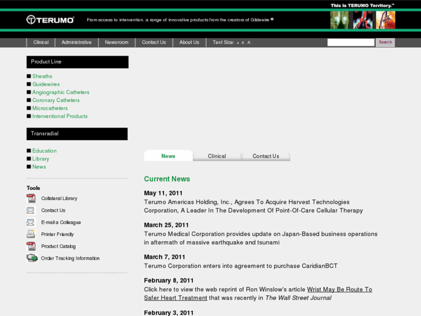Open Transradial Education link
Screen dimensions: 421x316
pyautogui.click(x=45, y=151)
